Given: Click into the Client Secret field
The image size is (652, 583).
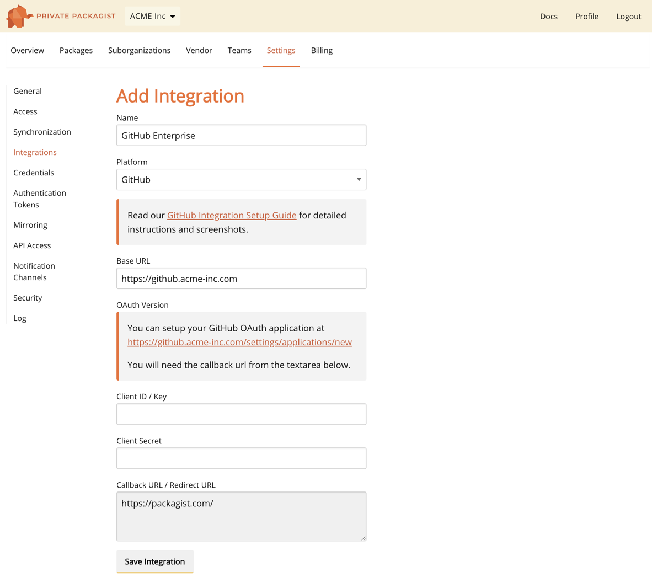Looking at the screenshot, I should (x=241, y=458).
